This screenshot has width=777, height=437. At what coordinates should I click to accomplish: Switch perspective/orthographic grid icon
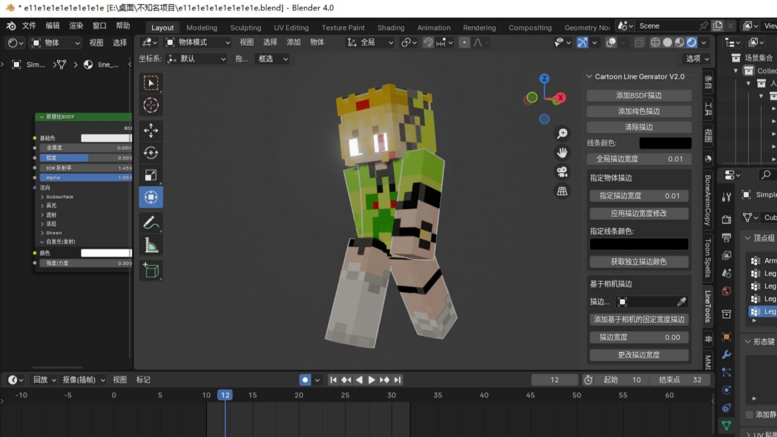(x=562, y=191)
